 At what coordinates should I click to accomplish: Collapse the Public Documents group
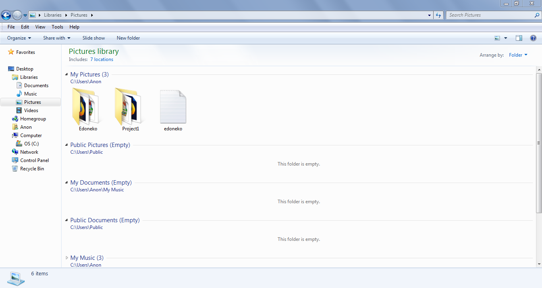coord(67,220)
